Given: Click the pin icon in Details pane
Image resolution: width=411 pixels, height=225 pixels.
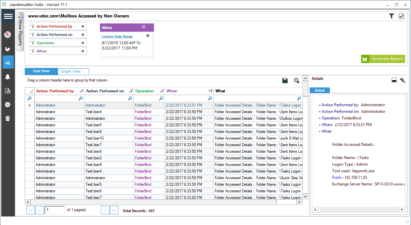Looking at the screenshot, I should pos(402,80).
